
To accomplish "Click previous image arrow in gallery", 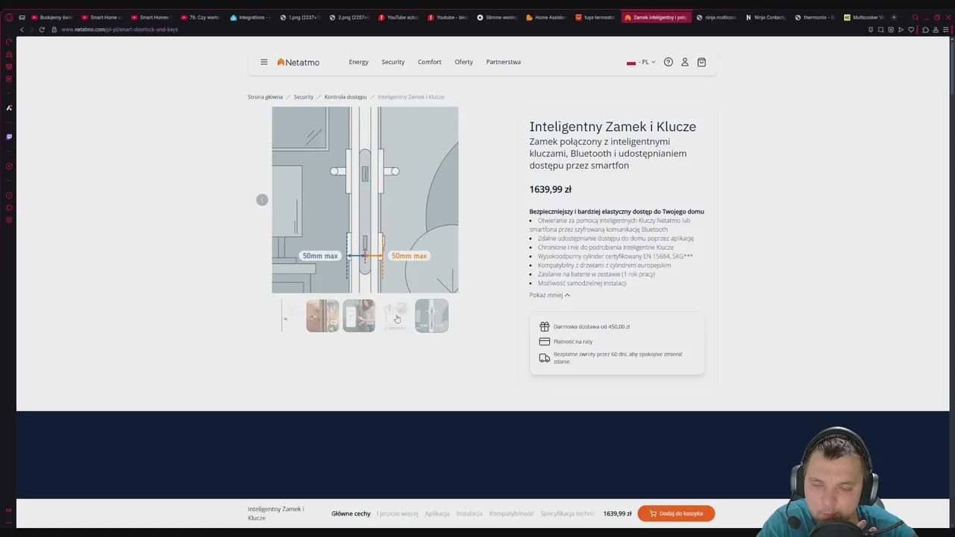I will point(262,200).
